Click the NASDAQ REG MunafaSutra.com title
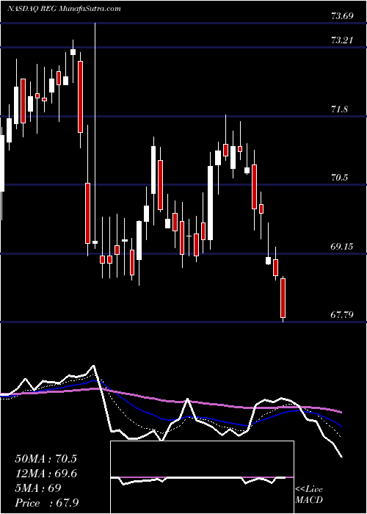The width and height of the screenshot is (367, 514). pyautogui.click(x=64, y=9)
